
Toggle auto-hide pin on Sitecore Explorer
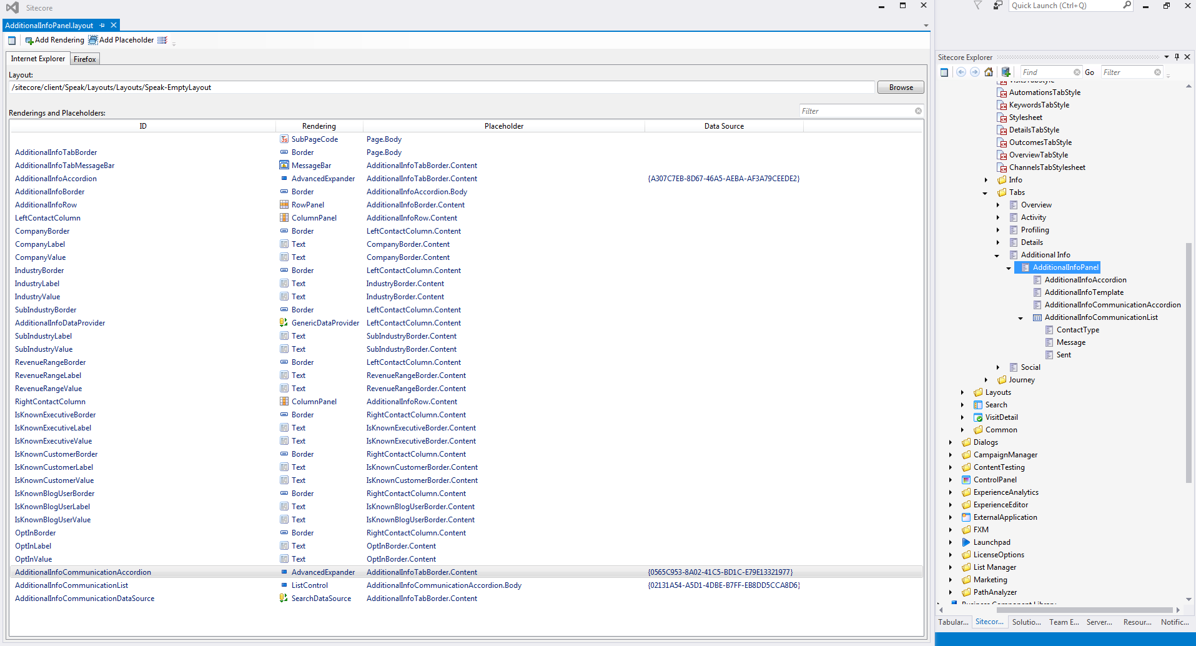[1177, 57]
